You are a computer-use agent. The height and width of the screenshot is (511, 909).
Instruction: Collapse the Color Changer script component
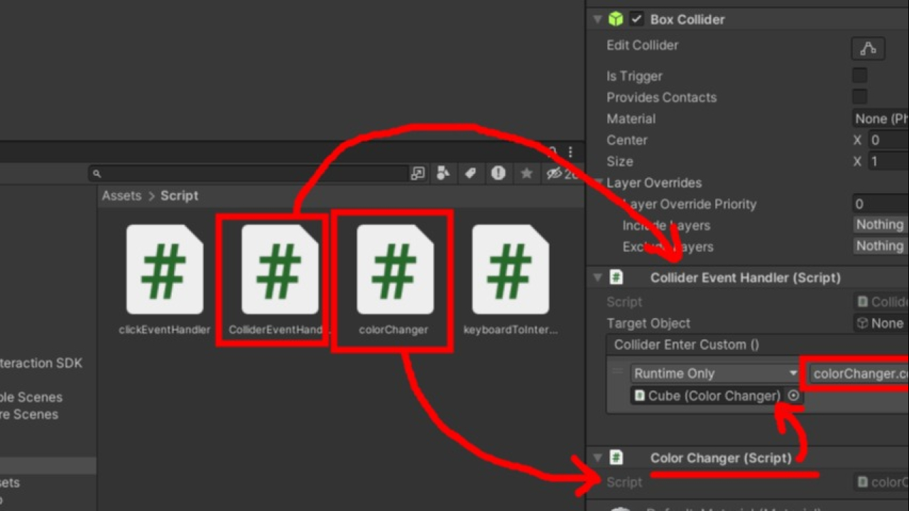pos(597,458)
